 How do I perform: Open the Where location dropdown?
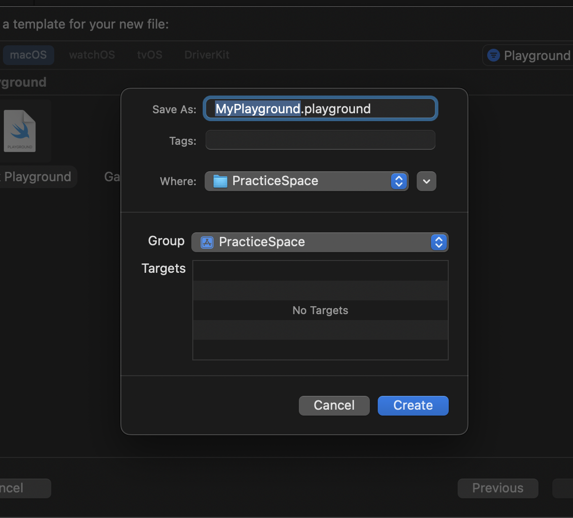[x=307, y=181]
